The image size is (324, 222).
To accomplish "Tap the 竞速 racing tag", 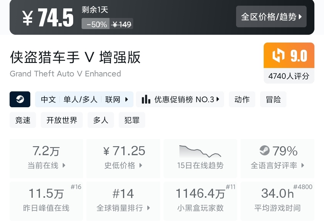I will (x=23, y=120).
